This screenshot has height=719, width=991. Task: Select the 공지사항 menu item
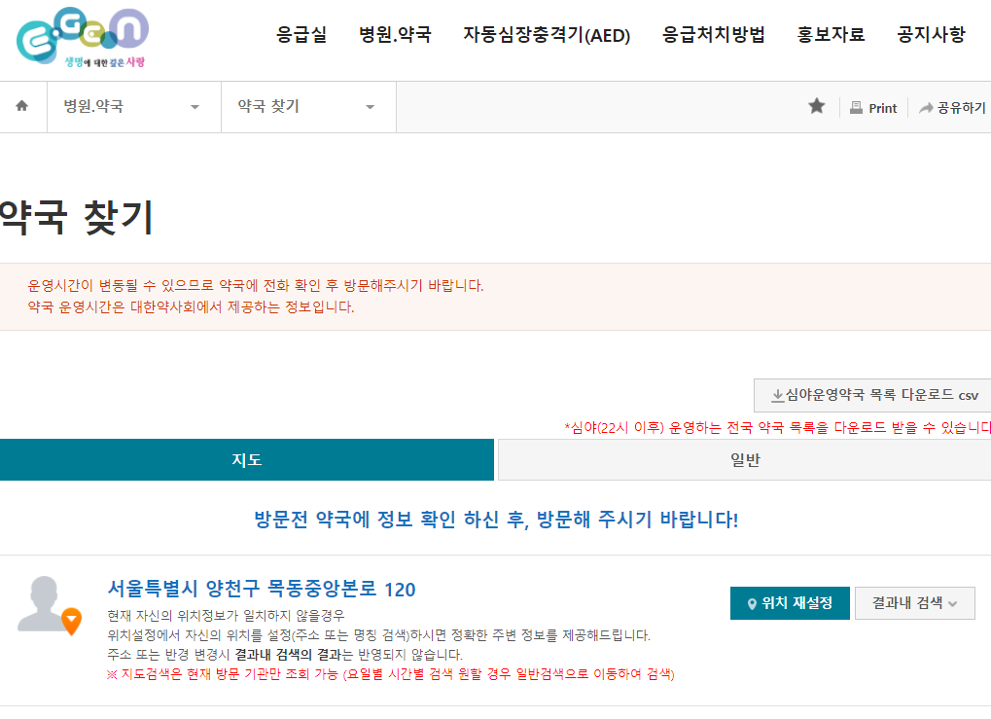point(930,34)
